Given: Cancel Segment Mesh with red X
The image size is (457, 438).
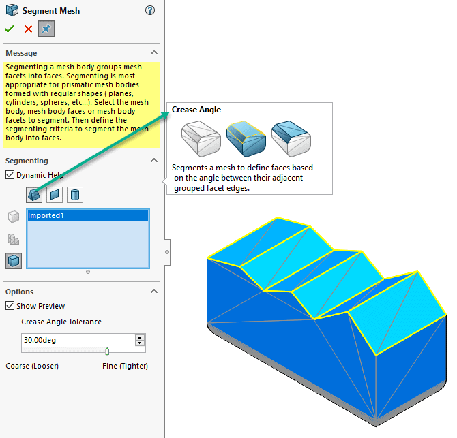Looking at the screenshot, I should tap(28, 29).
